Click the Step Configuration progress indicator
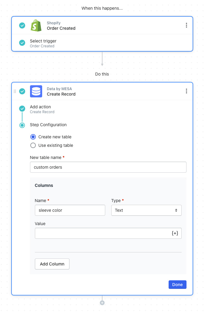205x314 pixels. 22,125
